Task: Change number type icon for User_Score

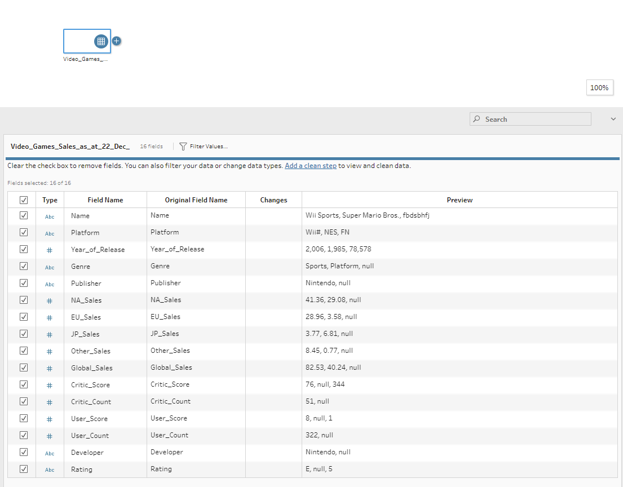Action: [x=50, y=419]
